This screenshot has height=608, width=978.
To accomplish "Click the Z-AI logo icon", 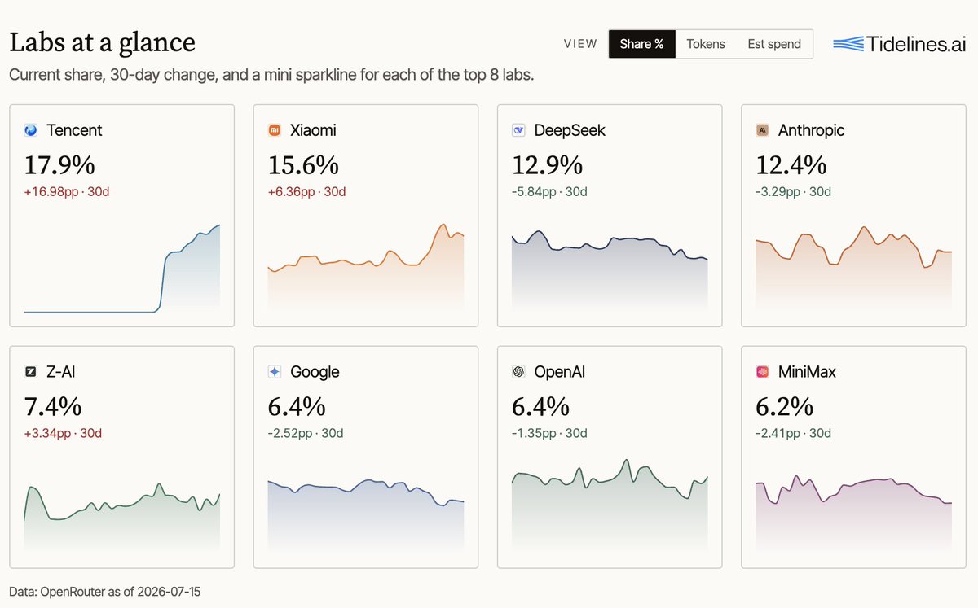I will coord(31,372).
